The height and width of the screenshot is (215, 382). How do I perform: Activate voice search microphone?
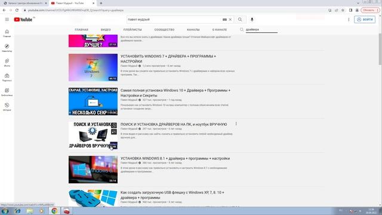click(252, 20)
